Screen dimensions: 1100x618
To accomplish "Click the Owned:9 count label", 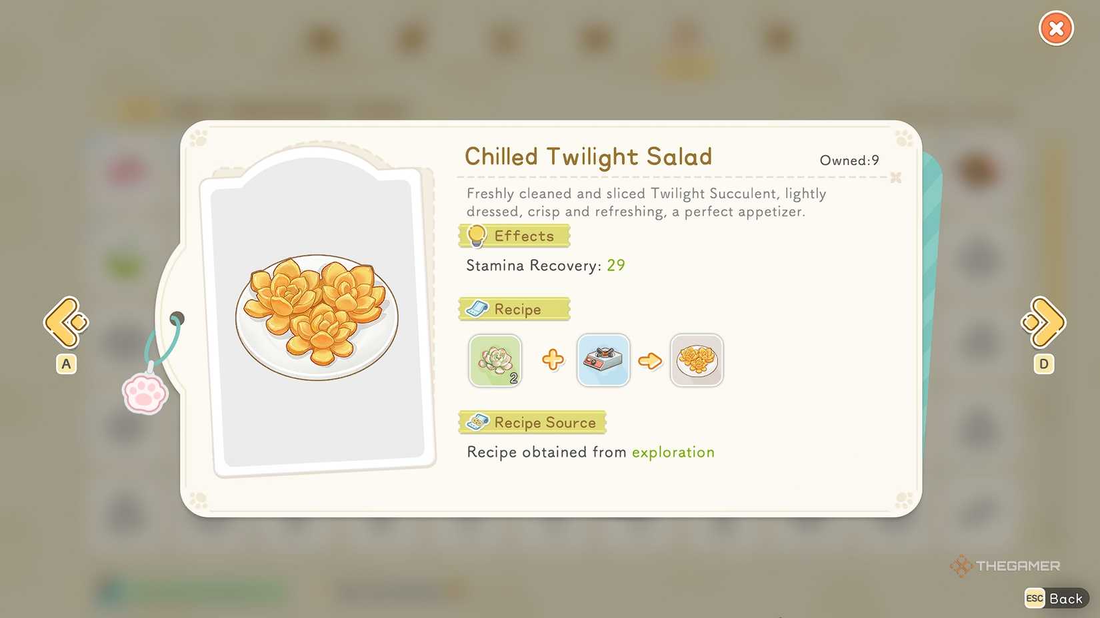I will point(849,160).
